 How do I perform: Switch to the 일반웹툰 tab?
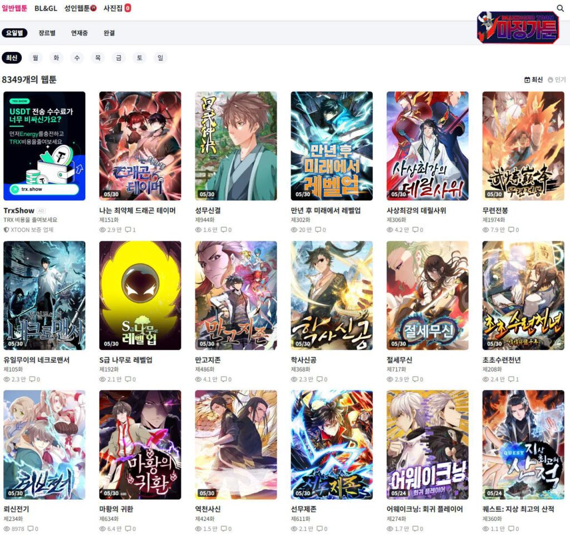[x=14, y=8]
